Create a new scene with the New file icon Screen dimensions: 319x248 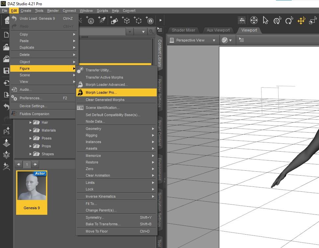(6, 35)
